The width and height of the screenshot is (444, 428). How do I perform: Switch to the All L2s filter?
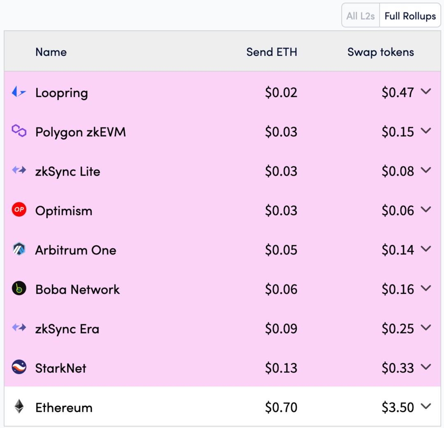tap(361, 16)
